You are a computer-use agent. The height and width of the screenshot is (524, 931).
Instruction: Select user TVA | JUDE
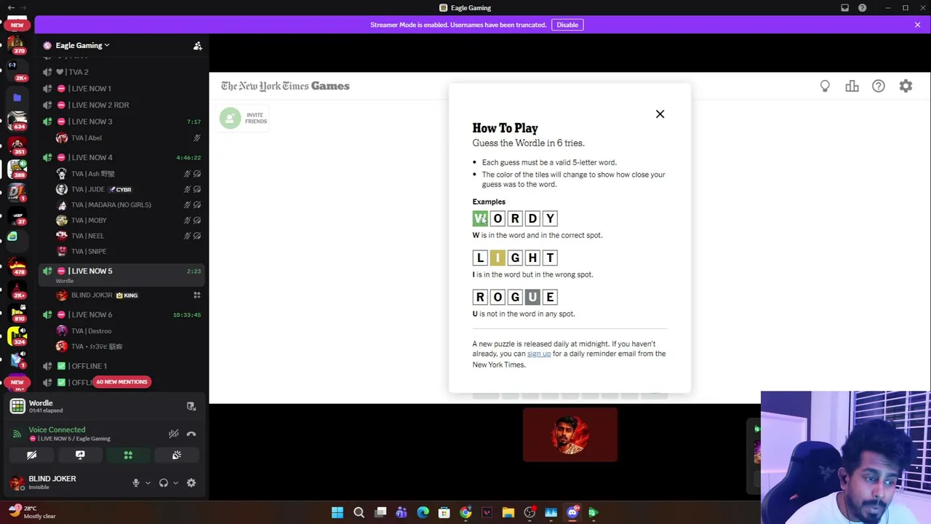(128, 189)
